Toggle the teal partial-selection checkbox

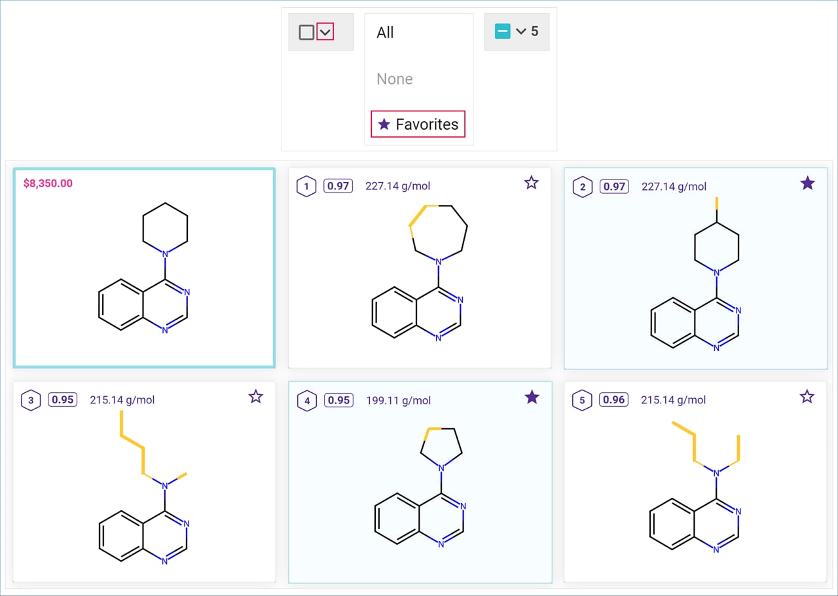[x=502, y=31]
